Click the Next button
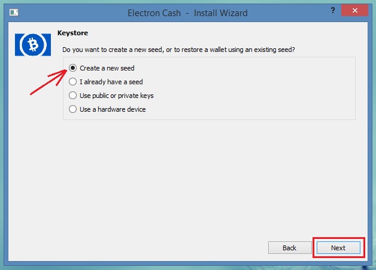Screen dimensions: 376x270 click(338, 248)
